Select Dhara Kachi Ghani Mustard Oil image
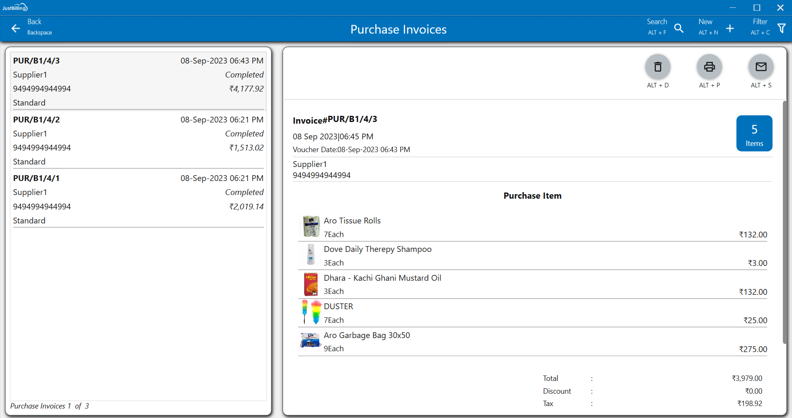 coord(311,284)
